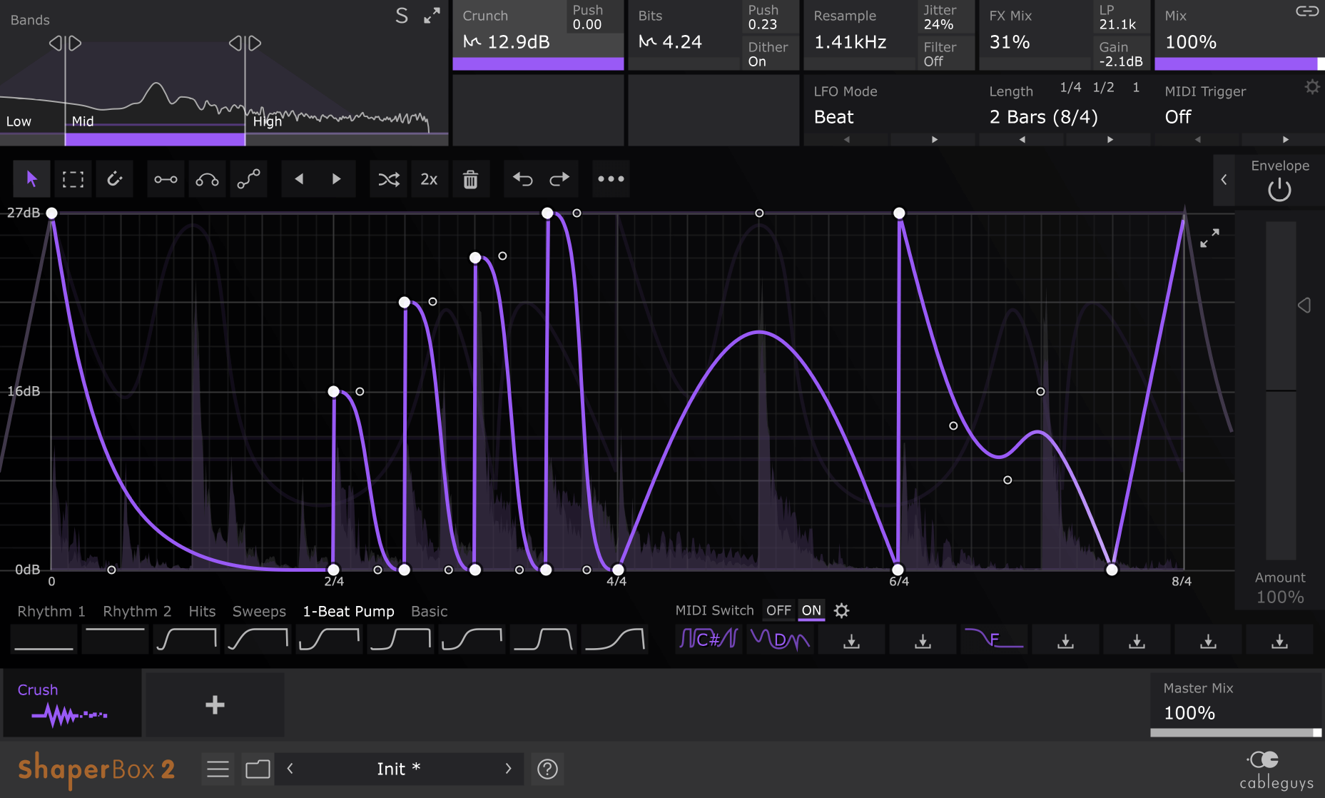Click the link icon above Mix
This screenshot has height=798, width=1325.
1307,11
